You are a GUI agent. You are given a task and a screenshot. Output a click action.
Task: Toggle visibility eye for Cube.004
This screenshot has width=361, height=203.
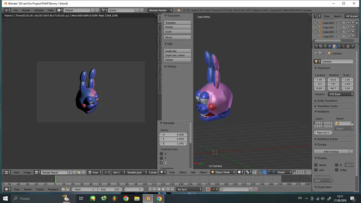coord(344,32)
